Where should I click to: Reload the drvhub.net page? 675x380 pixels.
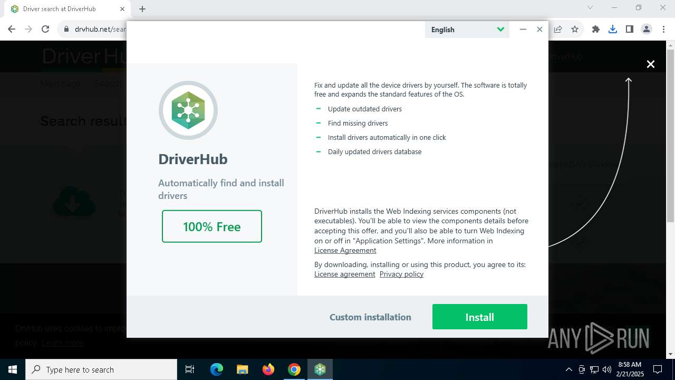pos(45,29)
